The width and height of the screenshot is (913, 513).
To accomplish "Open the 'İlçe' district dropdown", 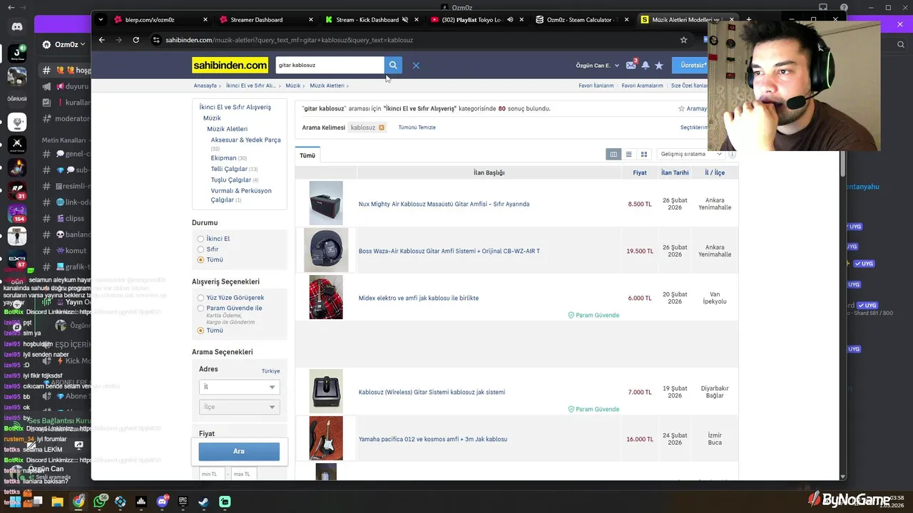I will pyautogui.click(x=239, y=407).
